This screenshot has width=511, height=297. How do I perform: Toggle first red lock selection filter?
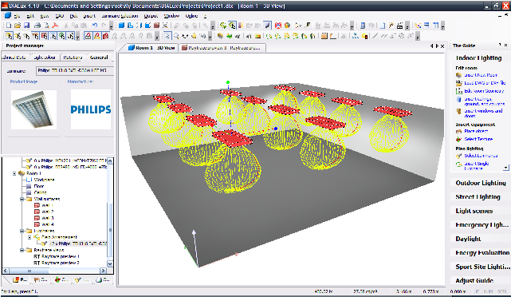(88, 36)
